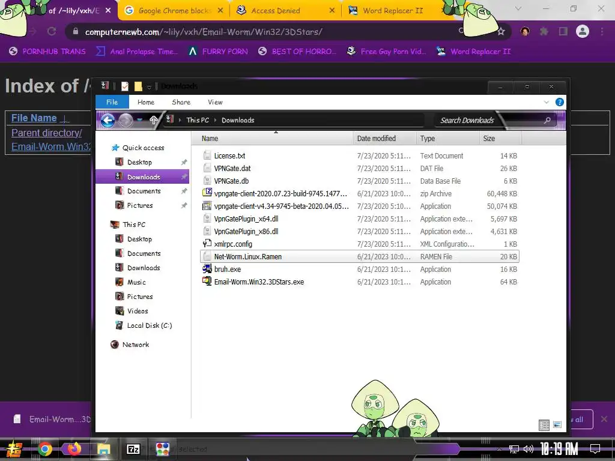
Task: Open notification center in taskbar
Action: [595, 449]
